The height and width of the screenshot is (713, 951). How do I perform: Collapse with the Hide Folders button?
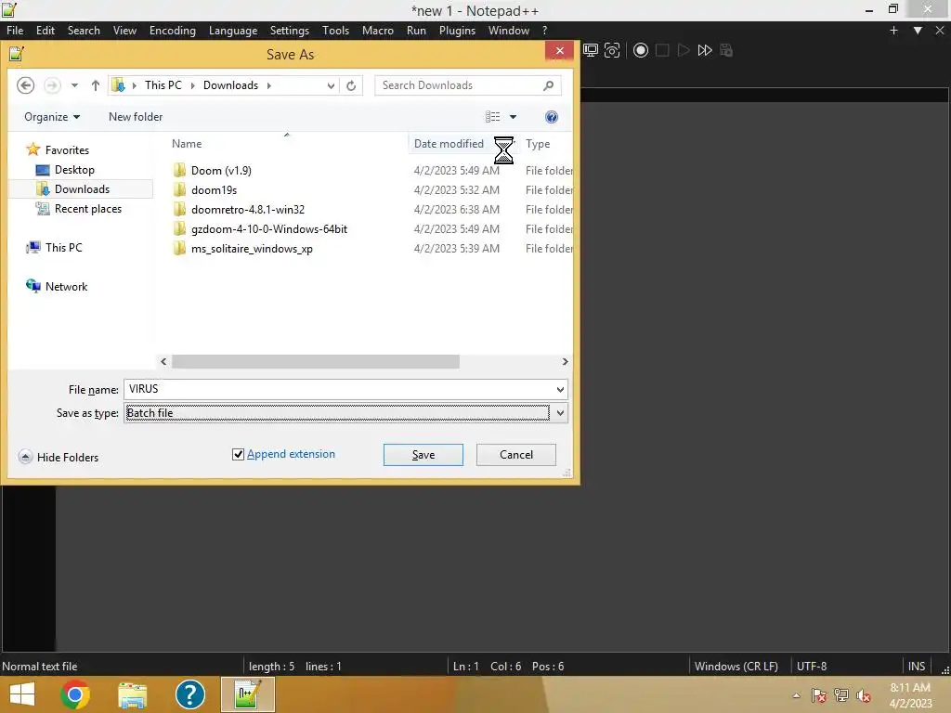point(59,457)
